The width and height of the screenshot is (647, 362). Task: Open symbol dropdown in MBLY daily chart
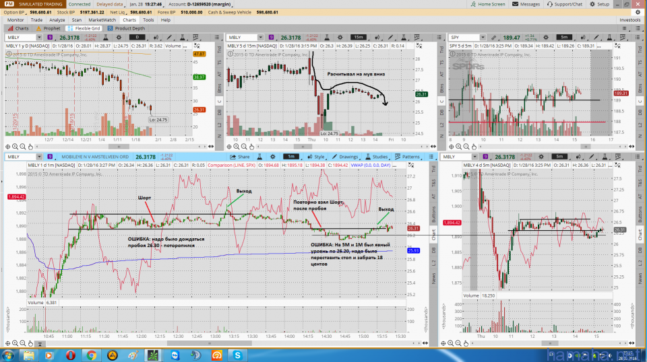(x=39, y=38)
